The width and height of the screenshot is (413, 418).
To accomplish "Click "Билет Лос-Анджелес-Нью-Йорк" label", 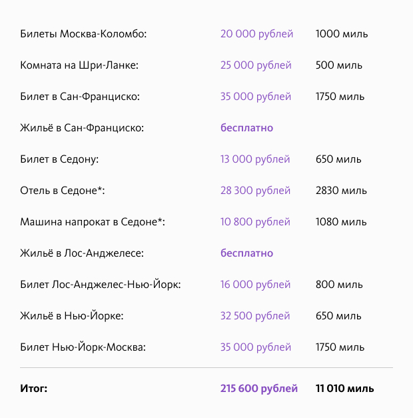I will (101, 285).
